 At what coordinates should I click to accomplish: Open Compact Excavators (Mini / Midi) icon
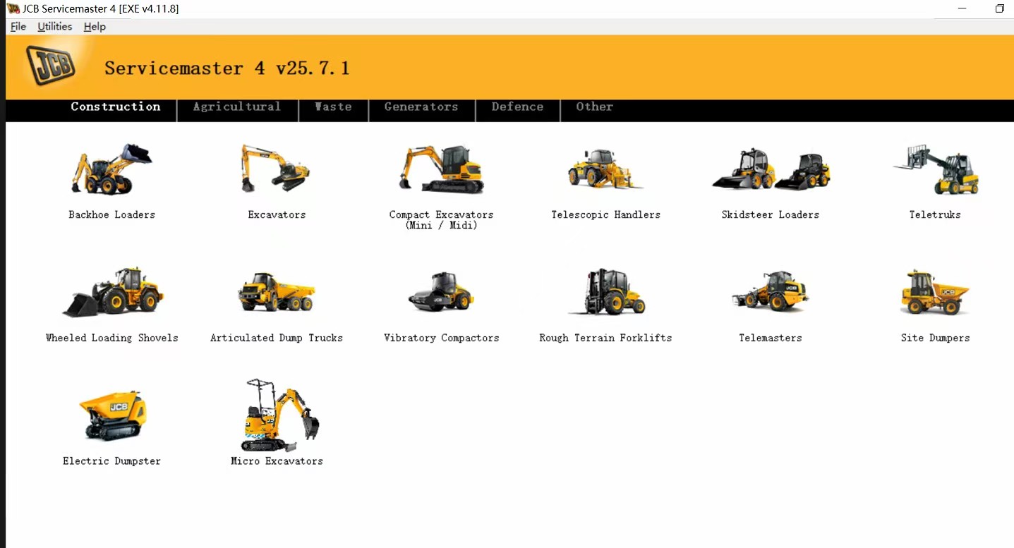click(x=442, y=169)
